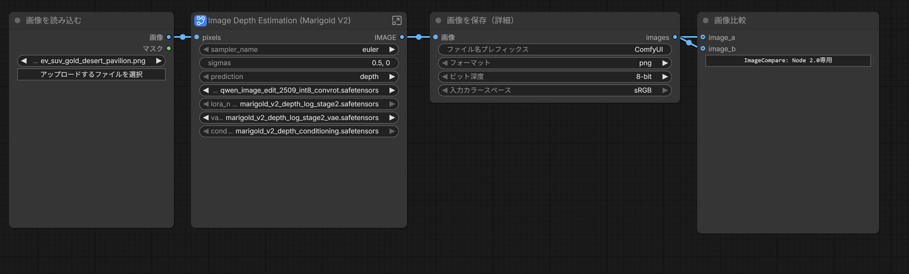Click the Image Depth Estimation (Marigold V2) title
909x274 pixels.
point(279,20)
